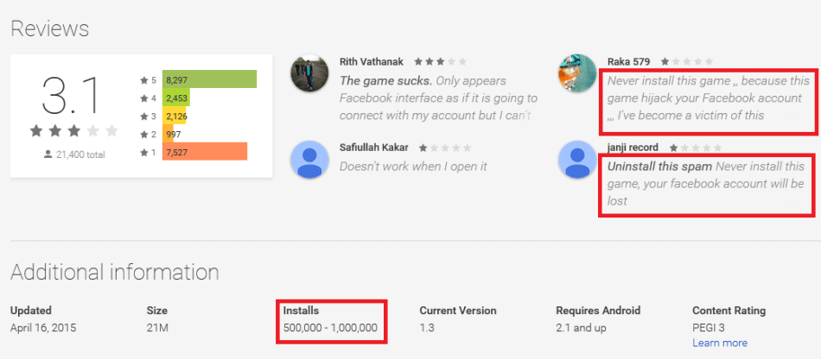Click the 5-star green rating bar
821x359 pixels.
209,79
